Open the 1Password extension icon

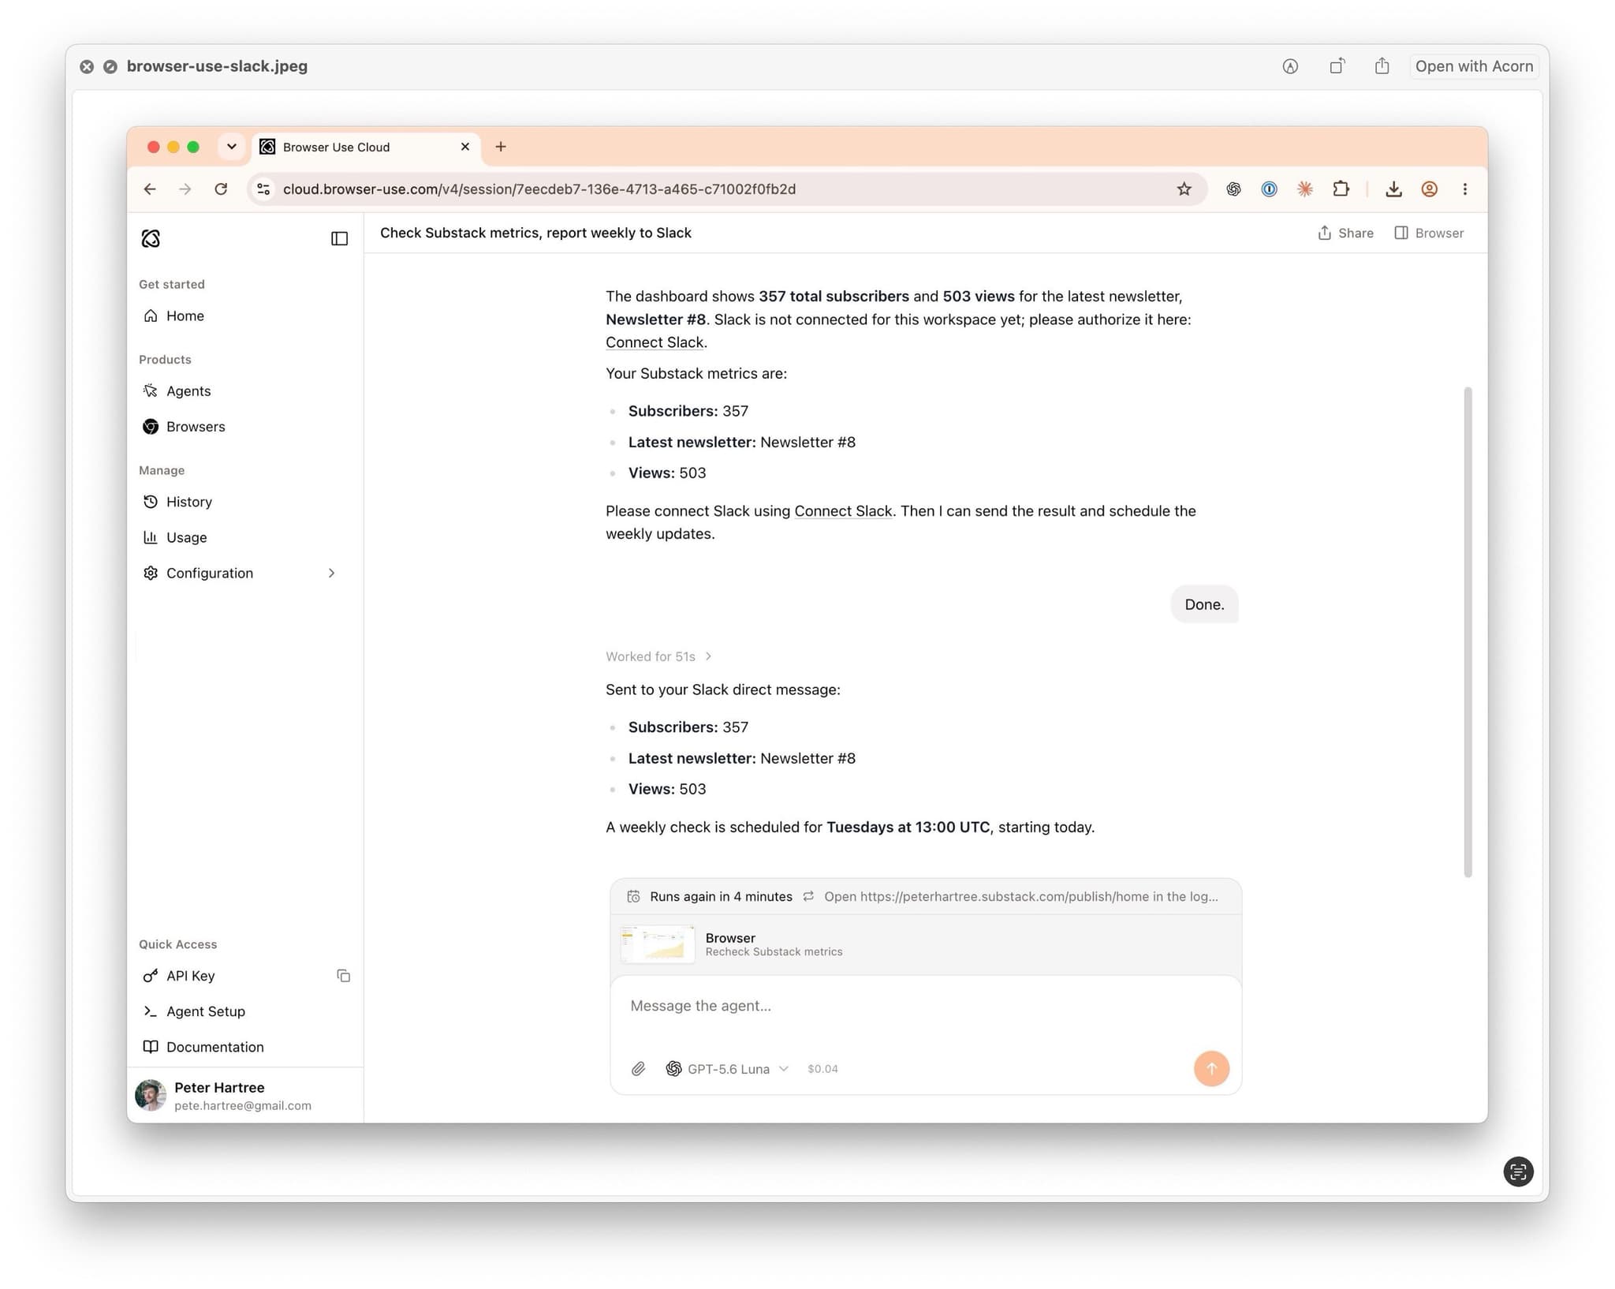coord(1269,189)
